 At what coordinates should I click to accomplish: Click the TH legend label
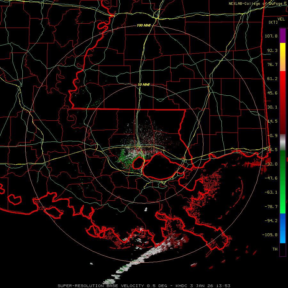pyautogui.click(x=275, y=249)
